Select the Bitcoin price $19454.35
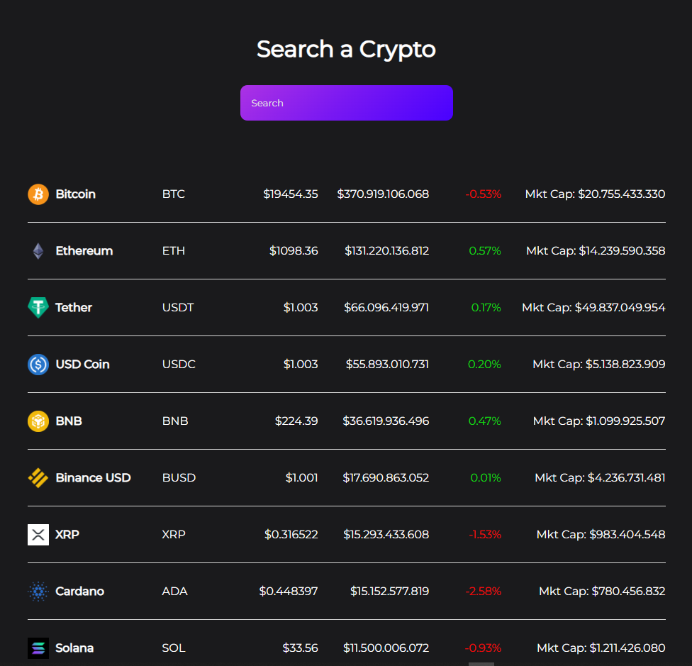Screen dimensions: 692x666 (291, 194)
